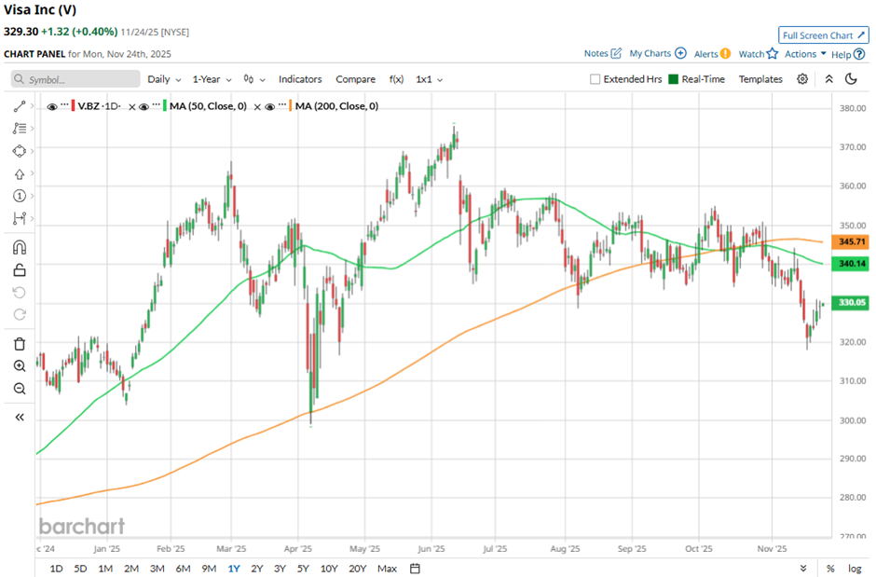
Task: Click the Watch star icon
Action: pyautogui.click(x=772, y=53)
